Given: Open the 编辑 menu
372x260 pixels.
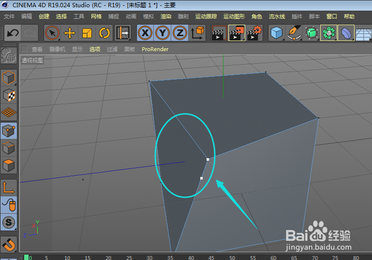Looking at the screenshot, I should tap(27, 16).
